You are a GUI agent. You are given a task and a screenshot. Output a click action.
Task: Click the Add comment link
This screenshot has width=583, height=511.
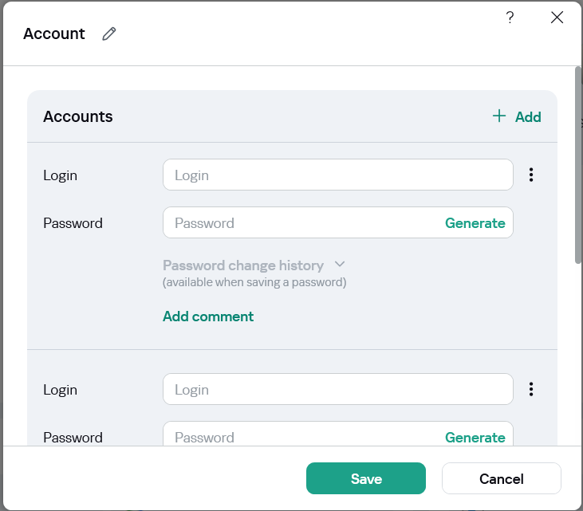click(x=208, y=316)
